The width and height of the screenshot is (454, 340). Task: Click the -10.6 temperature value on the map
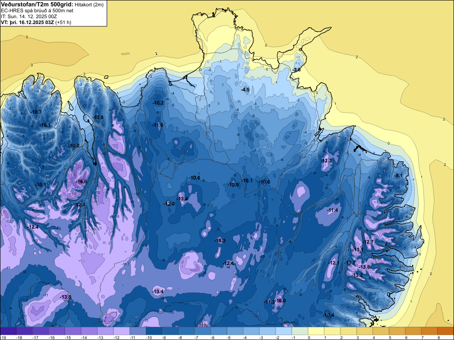click(x=264, y=182)
